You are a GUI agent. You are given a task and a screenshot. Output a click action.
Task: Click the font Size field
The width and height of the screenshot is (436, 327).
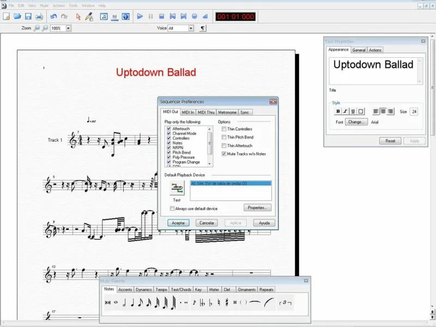(x=414, y=112)
